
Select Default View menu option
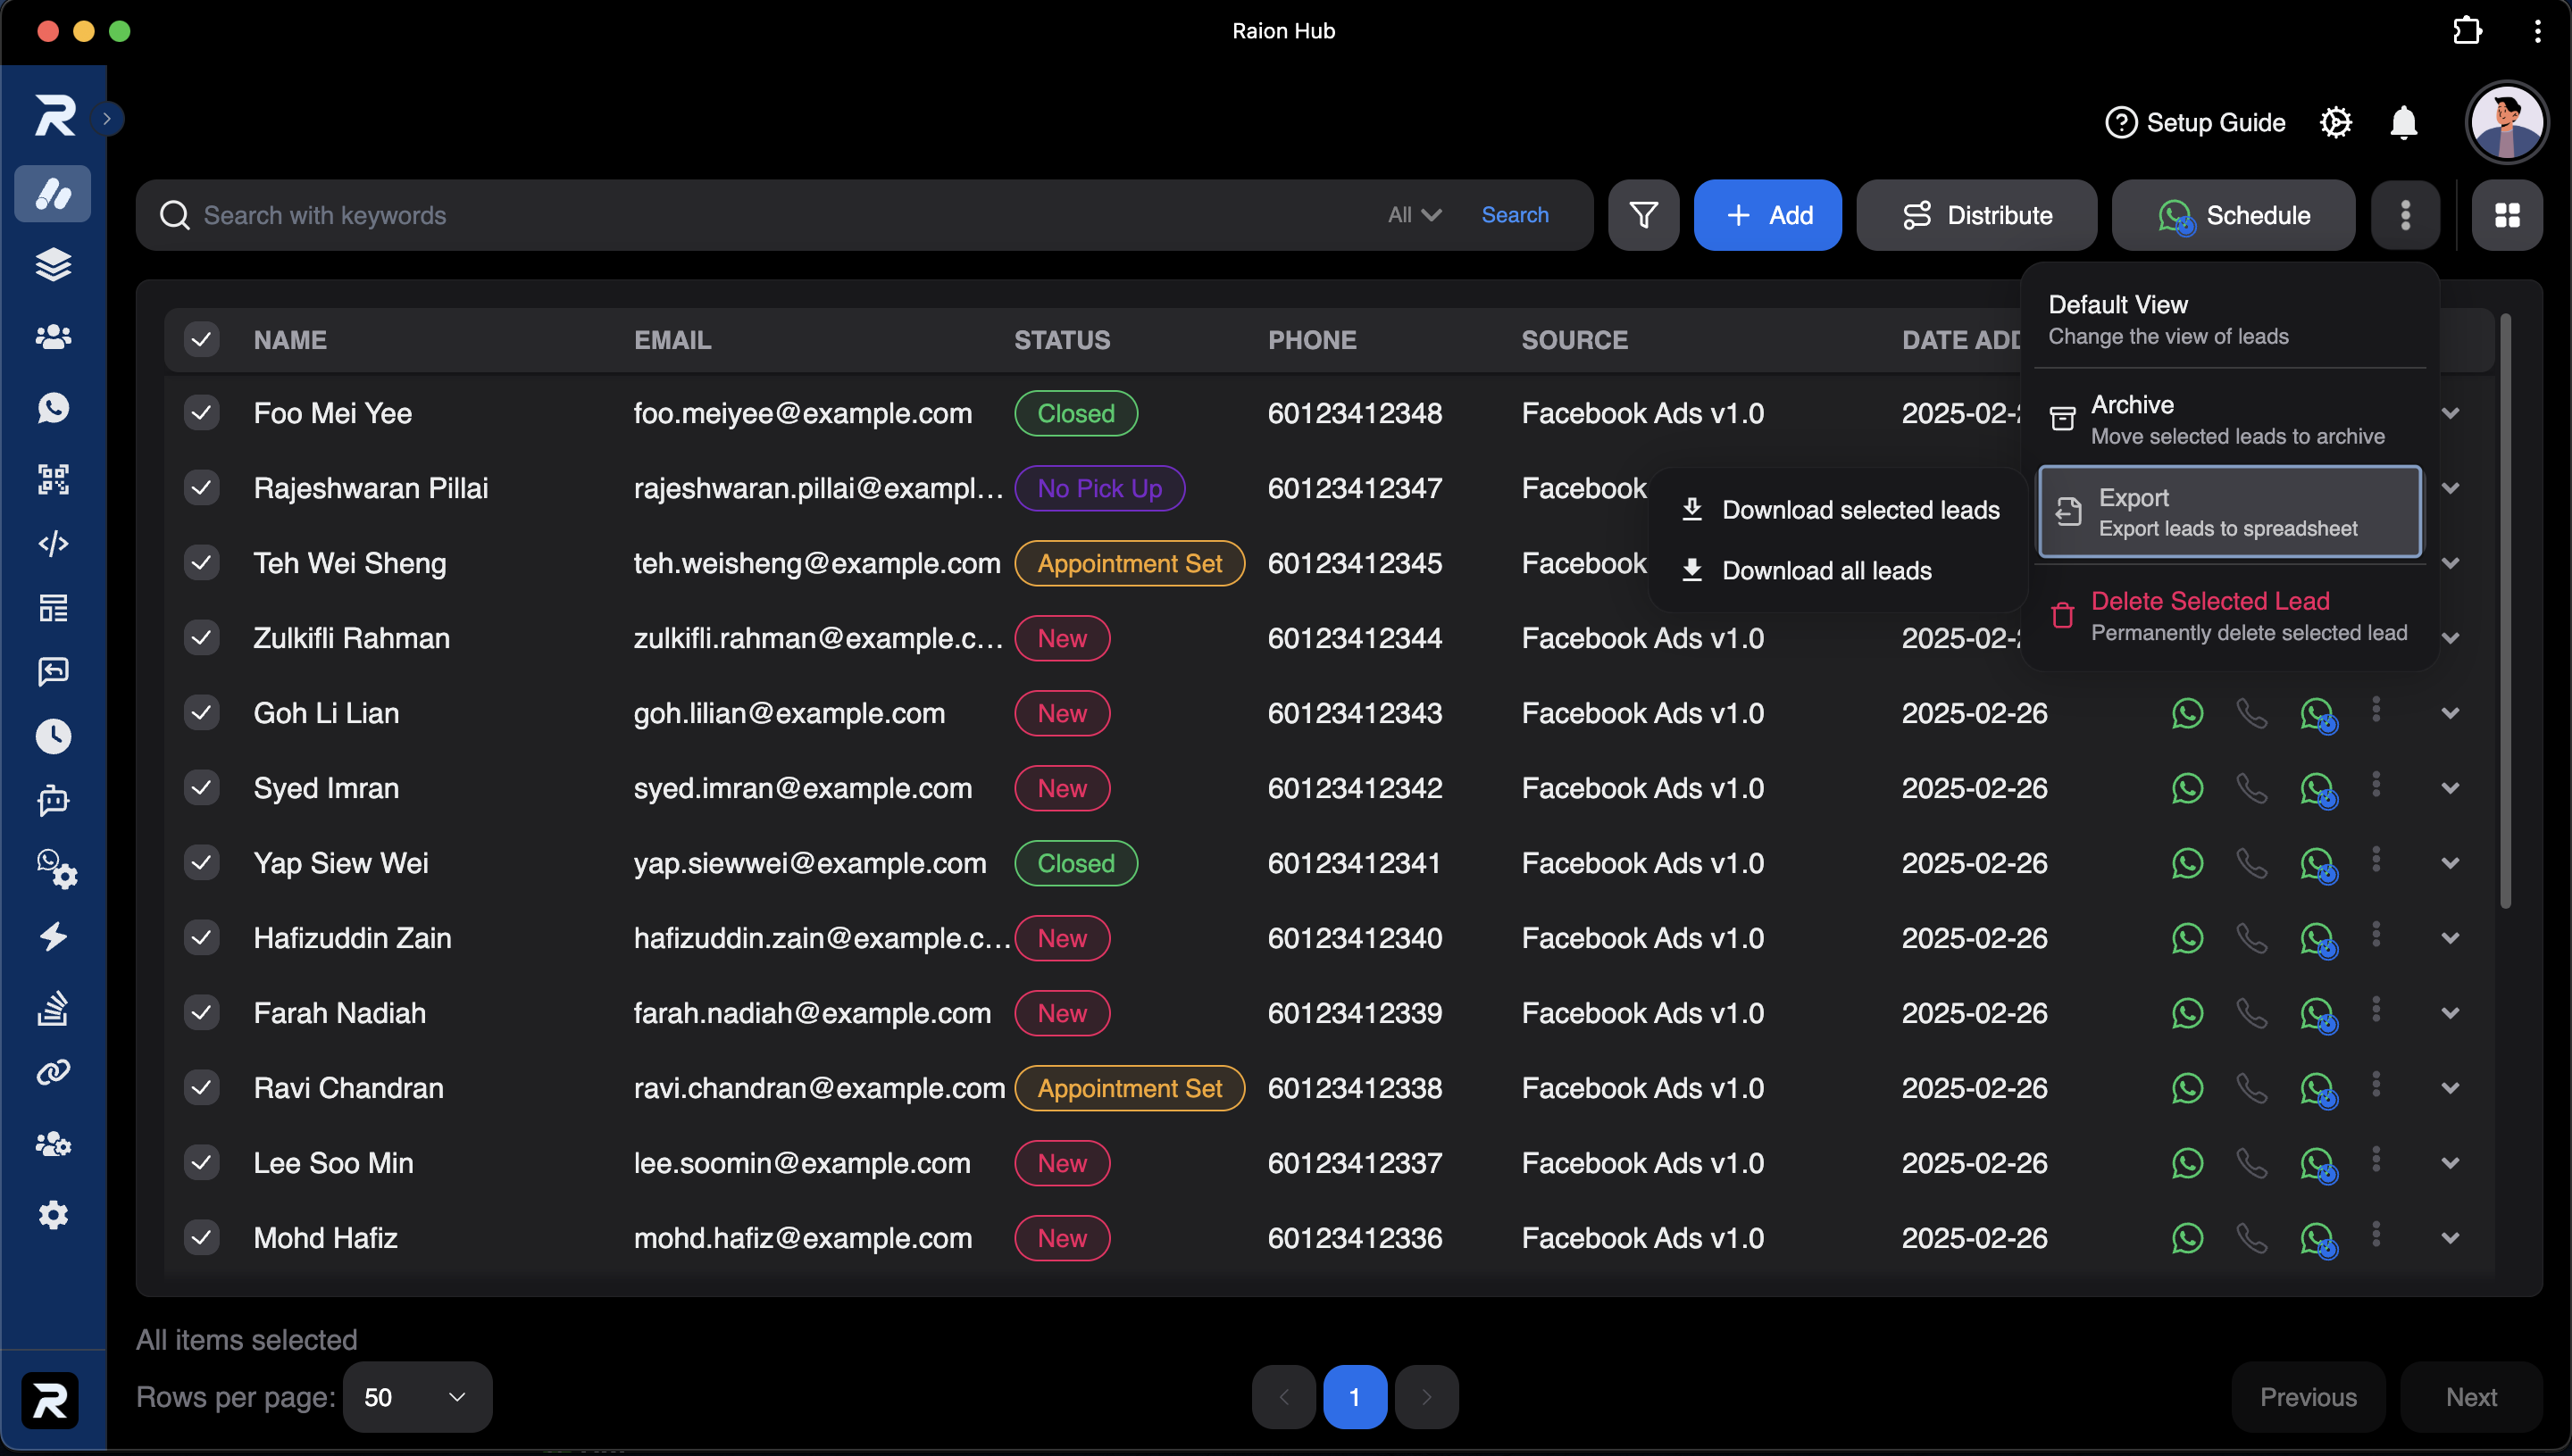click(2229, 320)
